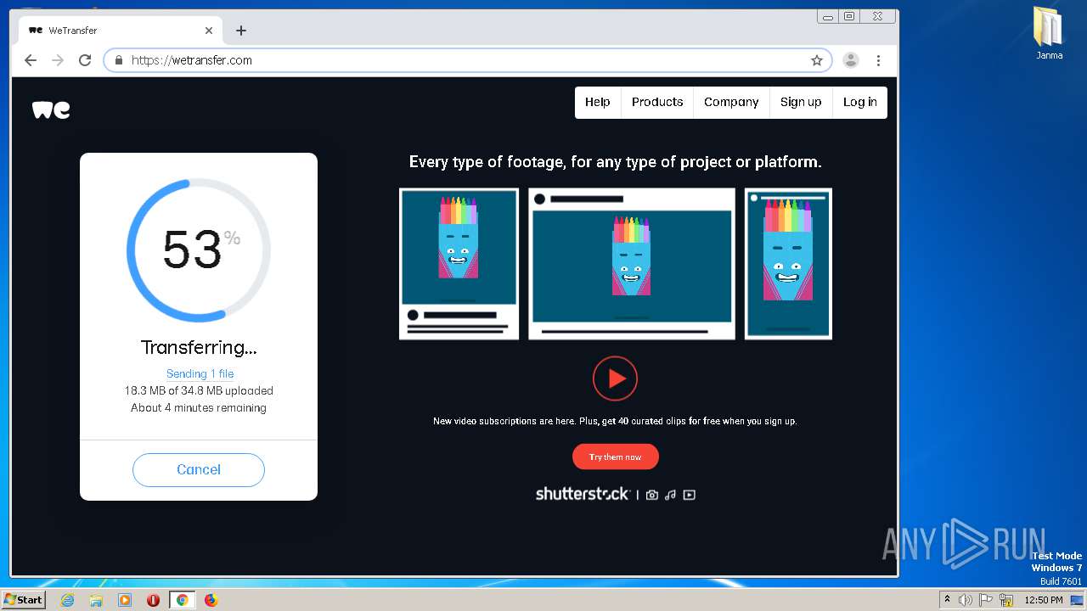
Task: Reload the WeTransfer page
Action: [85, 60]
